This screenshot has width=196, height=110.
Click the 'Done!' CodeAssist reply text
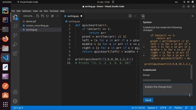[x=146, y=75]
